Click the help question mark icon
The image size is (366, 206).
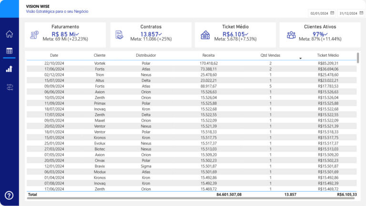tap(9, 195)
